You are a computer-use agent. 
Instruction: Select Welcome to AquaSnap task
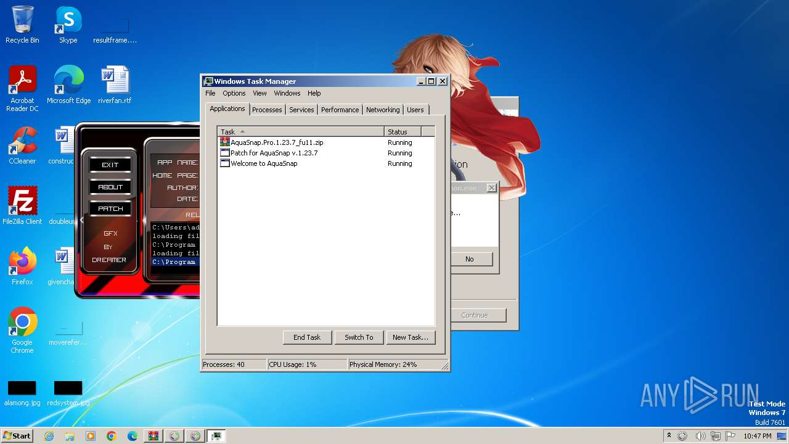coord(326,163)
